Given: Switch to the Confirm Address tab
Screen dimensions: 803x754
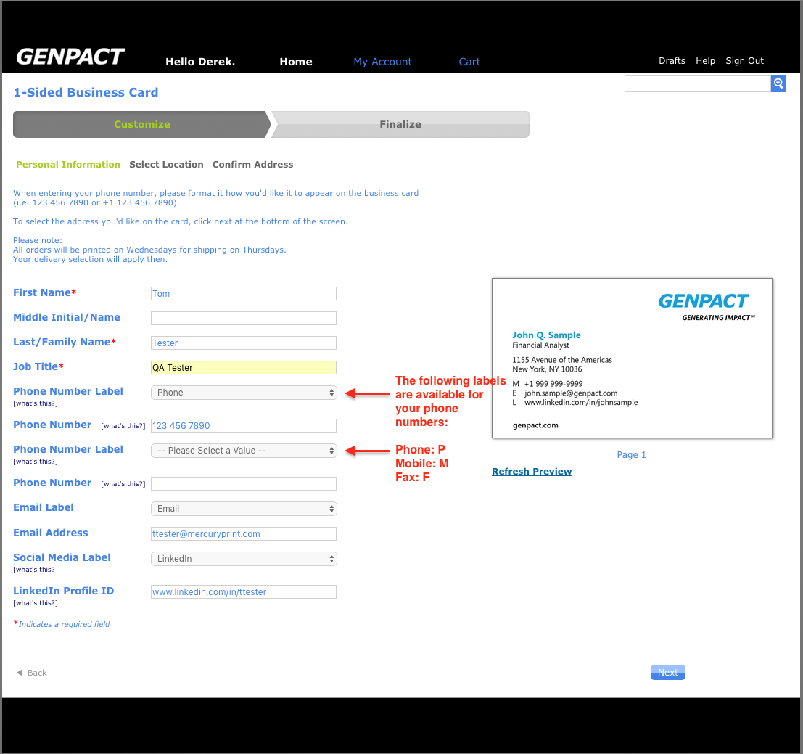Looking at the screenshot, I should 252,165.
